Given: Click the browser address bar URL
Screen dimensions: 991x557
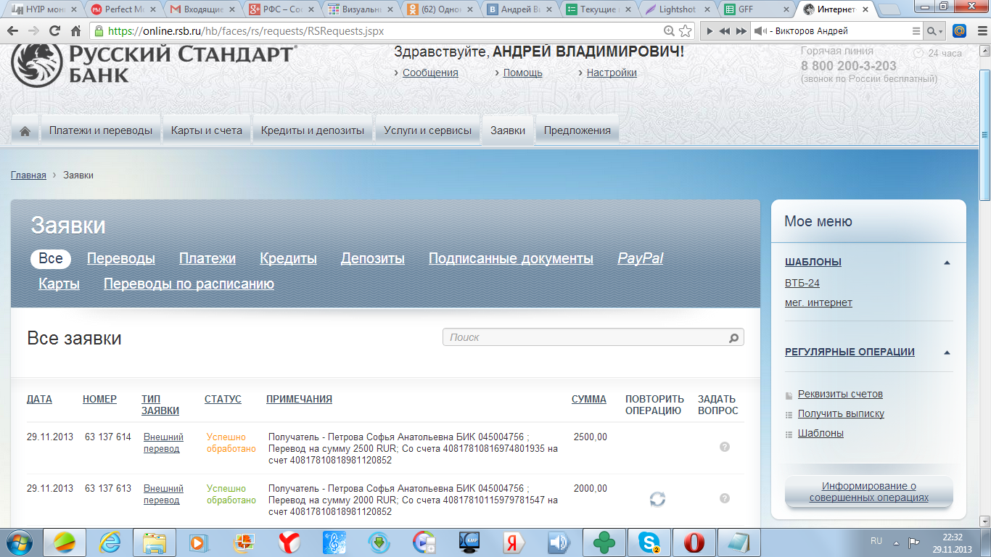Looking at the screenshot, I should [245, 31].
